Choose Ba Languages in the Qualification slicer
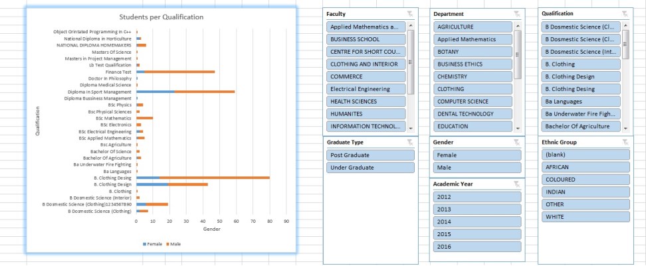The image size is (646, 266). pyautogui.click(x=582, y=101)
